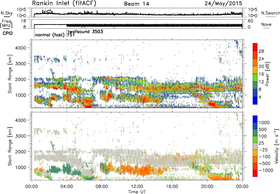
Task: Click the 'Beam 14' label
Action: 137,4
